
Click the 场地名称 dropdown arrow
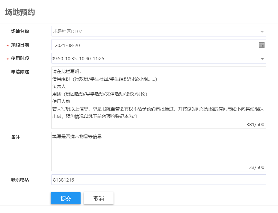coord(262,31)
